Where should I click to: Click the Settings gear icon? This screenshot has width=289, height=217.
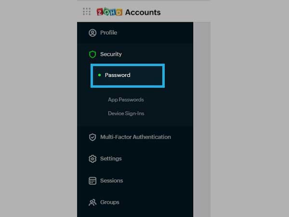pyautogui.click(x=92, y=159)
